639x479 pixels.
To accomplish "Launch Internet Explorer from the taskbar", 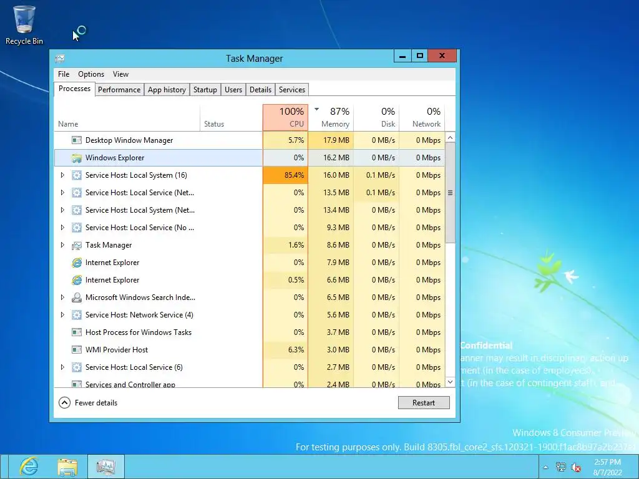I will point(29,467).
